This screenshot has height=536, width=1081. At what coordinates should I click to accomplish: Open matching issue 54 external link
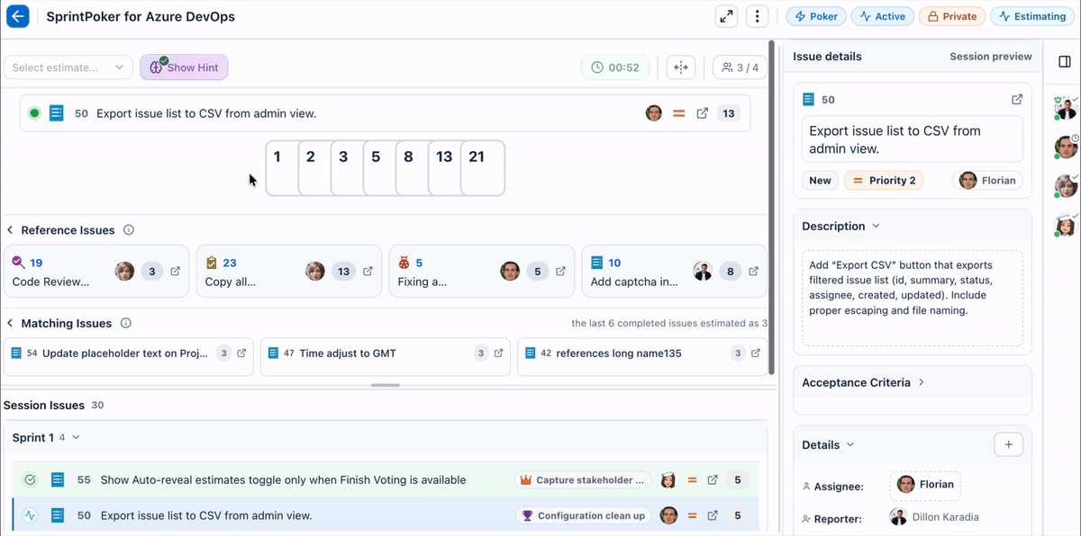pos(241,353)
